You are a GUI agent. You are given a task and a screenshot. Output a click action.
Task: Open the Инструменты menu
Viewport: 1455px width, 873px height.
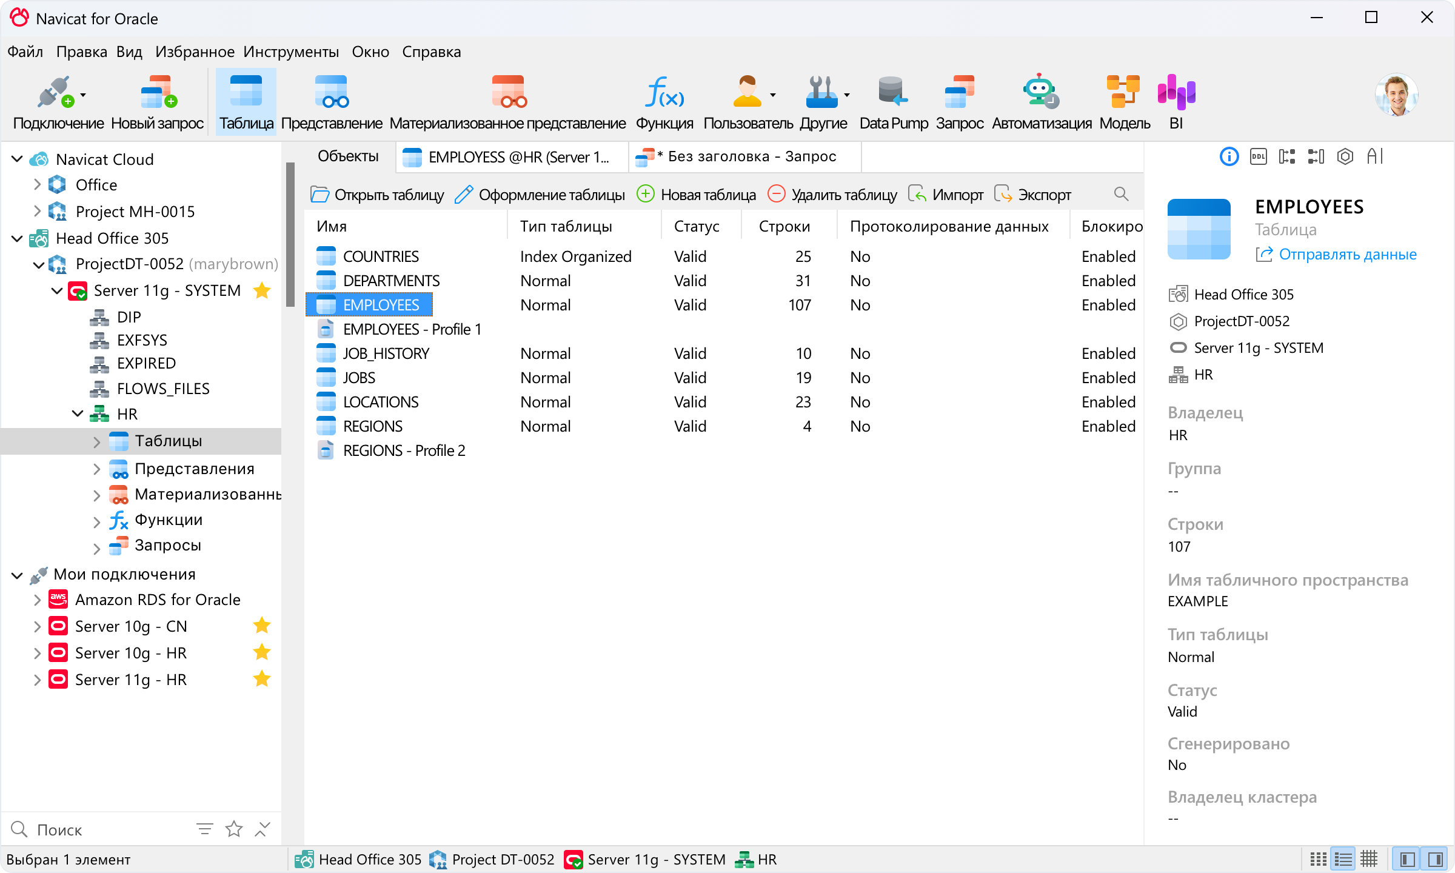(x=291, y=52)
